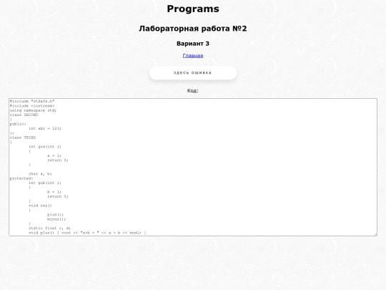
Task: Click inside the code text area
Action: 193,167
